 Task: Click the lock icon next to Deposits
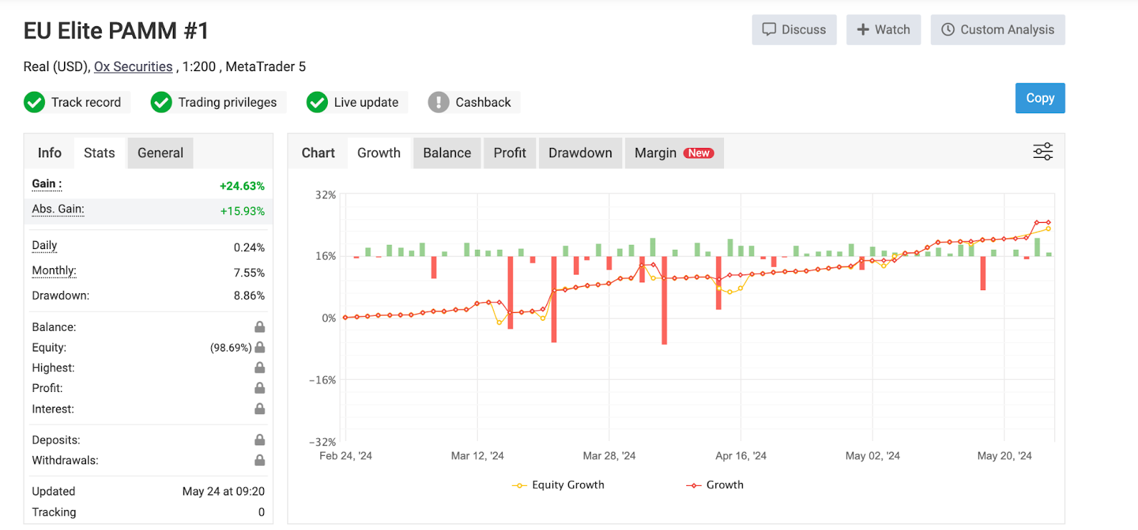pyautogui.click(x=260, y=440)
